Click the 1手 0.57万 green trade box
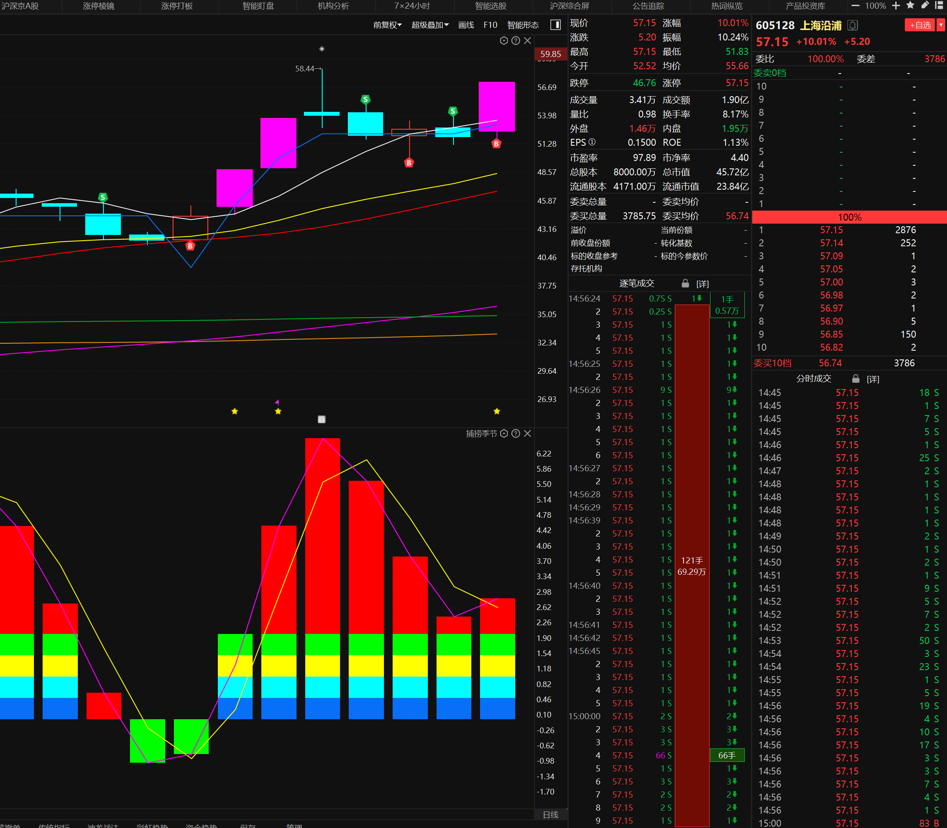 [727, 305]
